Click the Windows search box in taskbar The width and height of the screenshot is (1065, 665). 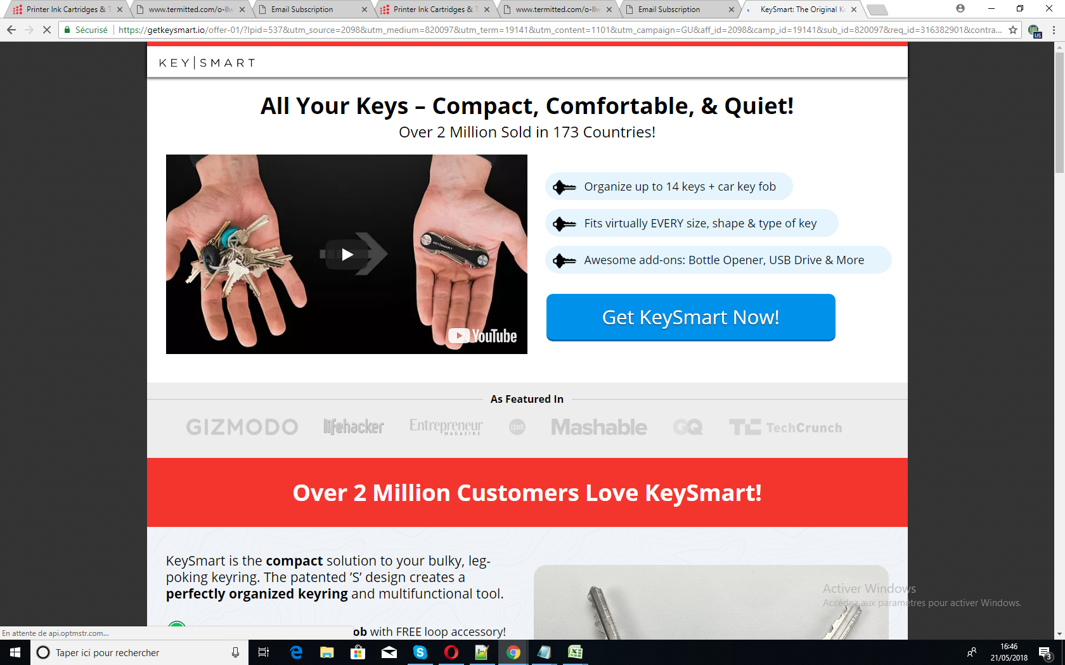(139, 652)
